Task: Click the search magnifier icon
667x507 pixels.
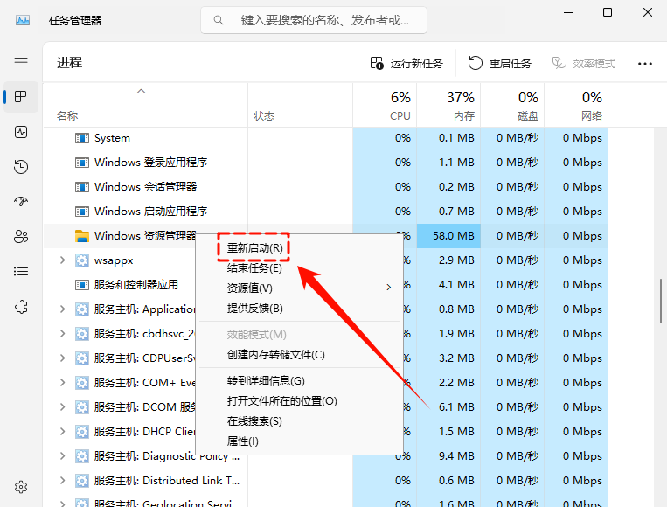Action: click(219, 20)
